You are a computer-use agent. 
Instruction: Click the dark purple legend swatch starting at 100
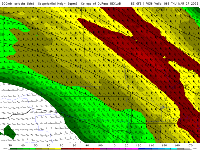103,149
